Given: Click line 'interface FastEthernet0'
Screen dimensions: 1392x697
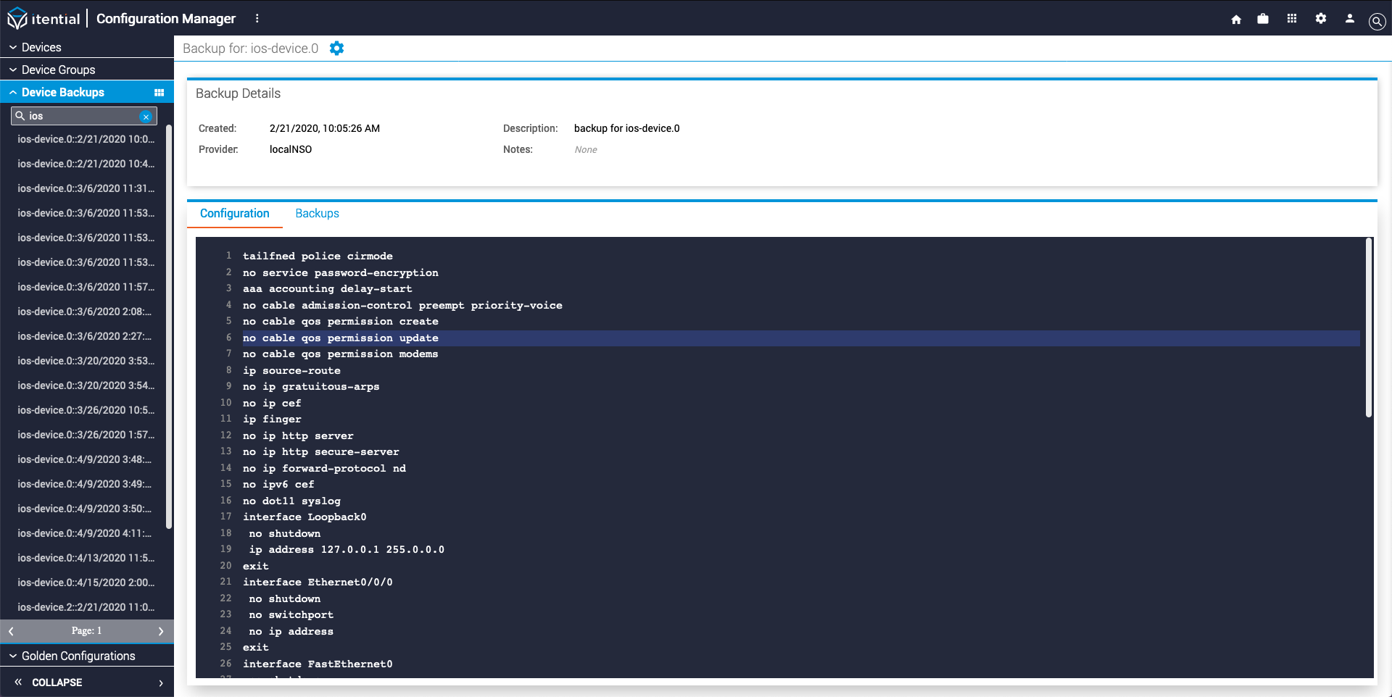Looking at the screenshot, I should coord(318,664).
